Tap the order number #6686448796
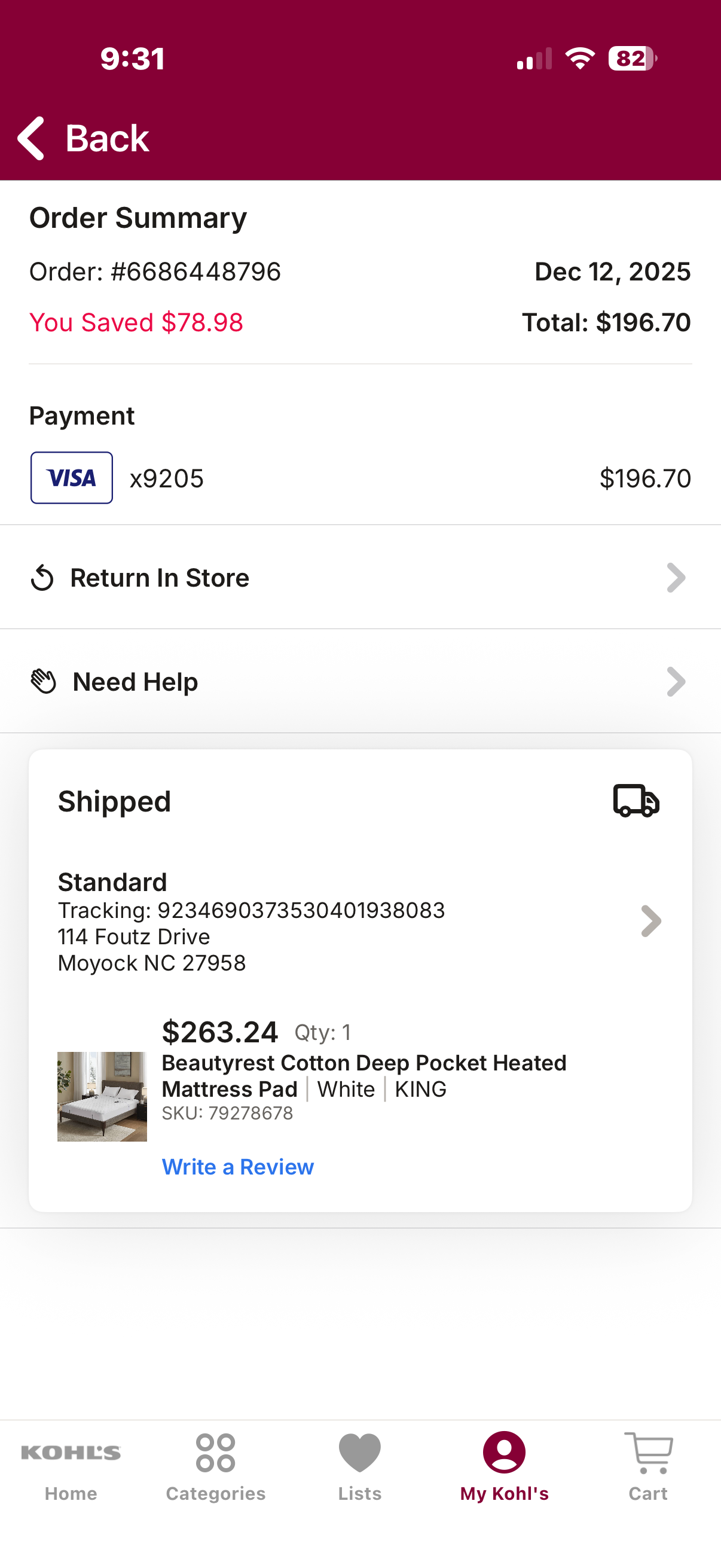The width and height of the screenshot is (721, 1568). (196, 271)
